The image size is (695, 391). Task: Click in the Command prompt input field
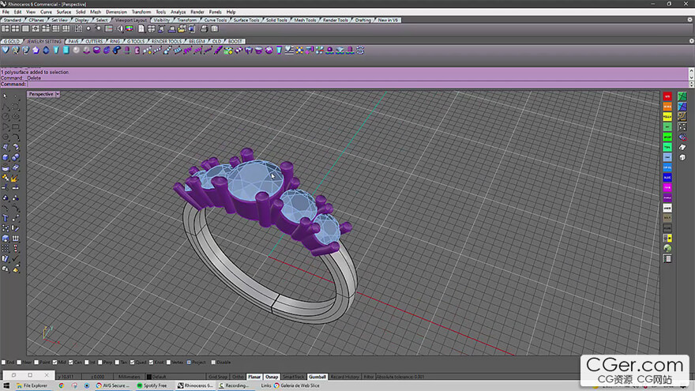[x=357, y=84]
